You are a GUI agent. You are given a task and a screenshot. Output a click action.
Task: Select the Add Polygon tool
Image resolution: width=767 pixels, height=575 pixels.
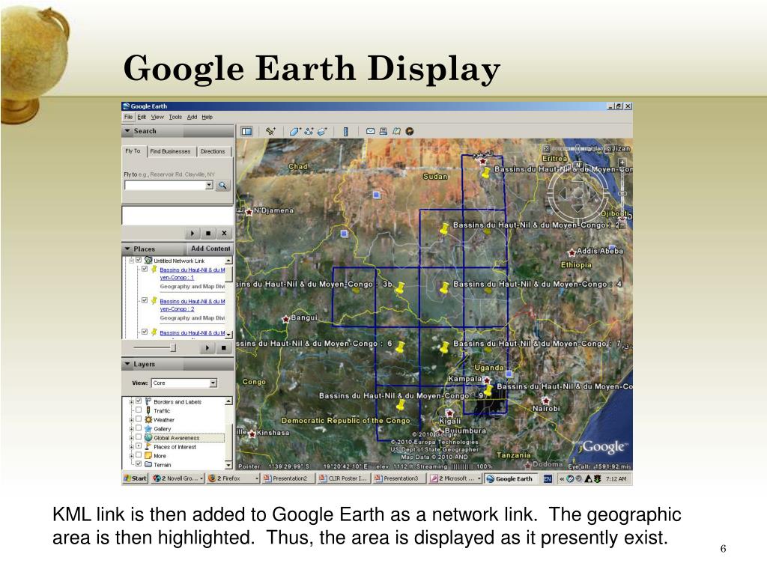(x=294, y=131)
